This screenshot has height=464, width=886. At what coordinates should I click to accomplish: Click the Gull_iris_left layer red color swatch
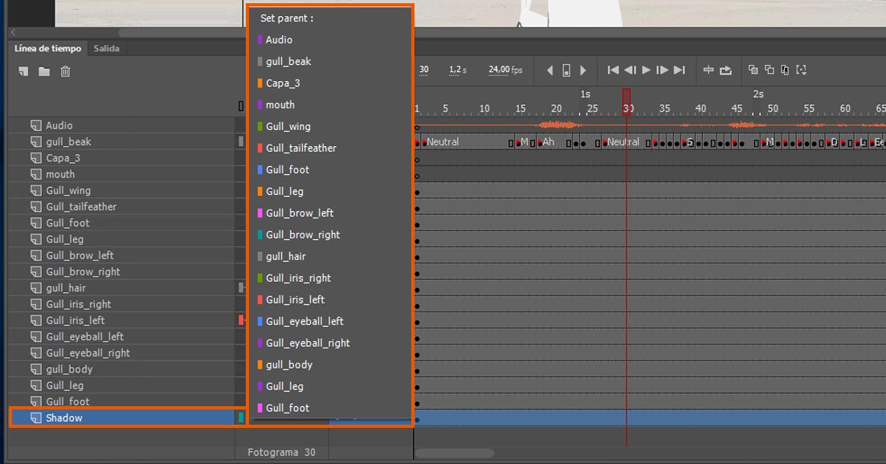pos(241,320)
